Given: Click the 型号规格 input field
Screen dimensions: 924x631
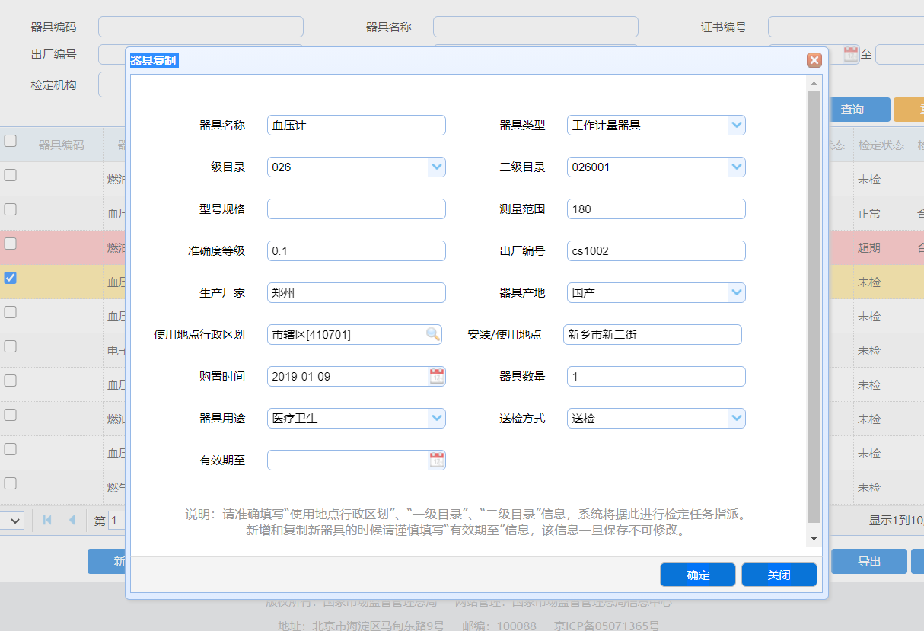Looking at the screenshot, I should click(x=356, y=209).
